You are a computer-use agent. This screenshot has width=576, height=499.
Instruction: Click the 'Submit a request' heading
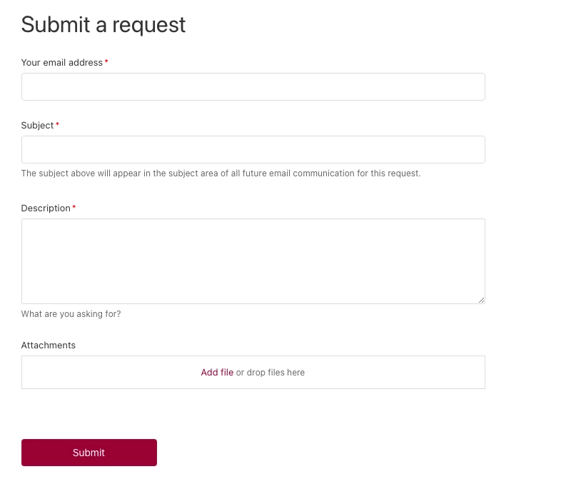[x=103, y=24]
